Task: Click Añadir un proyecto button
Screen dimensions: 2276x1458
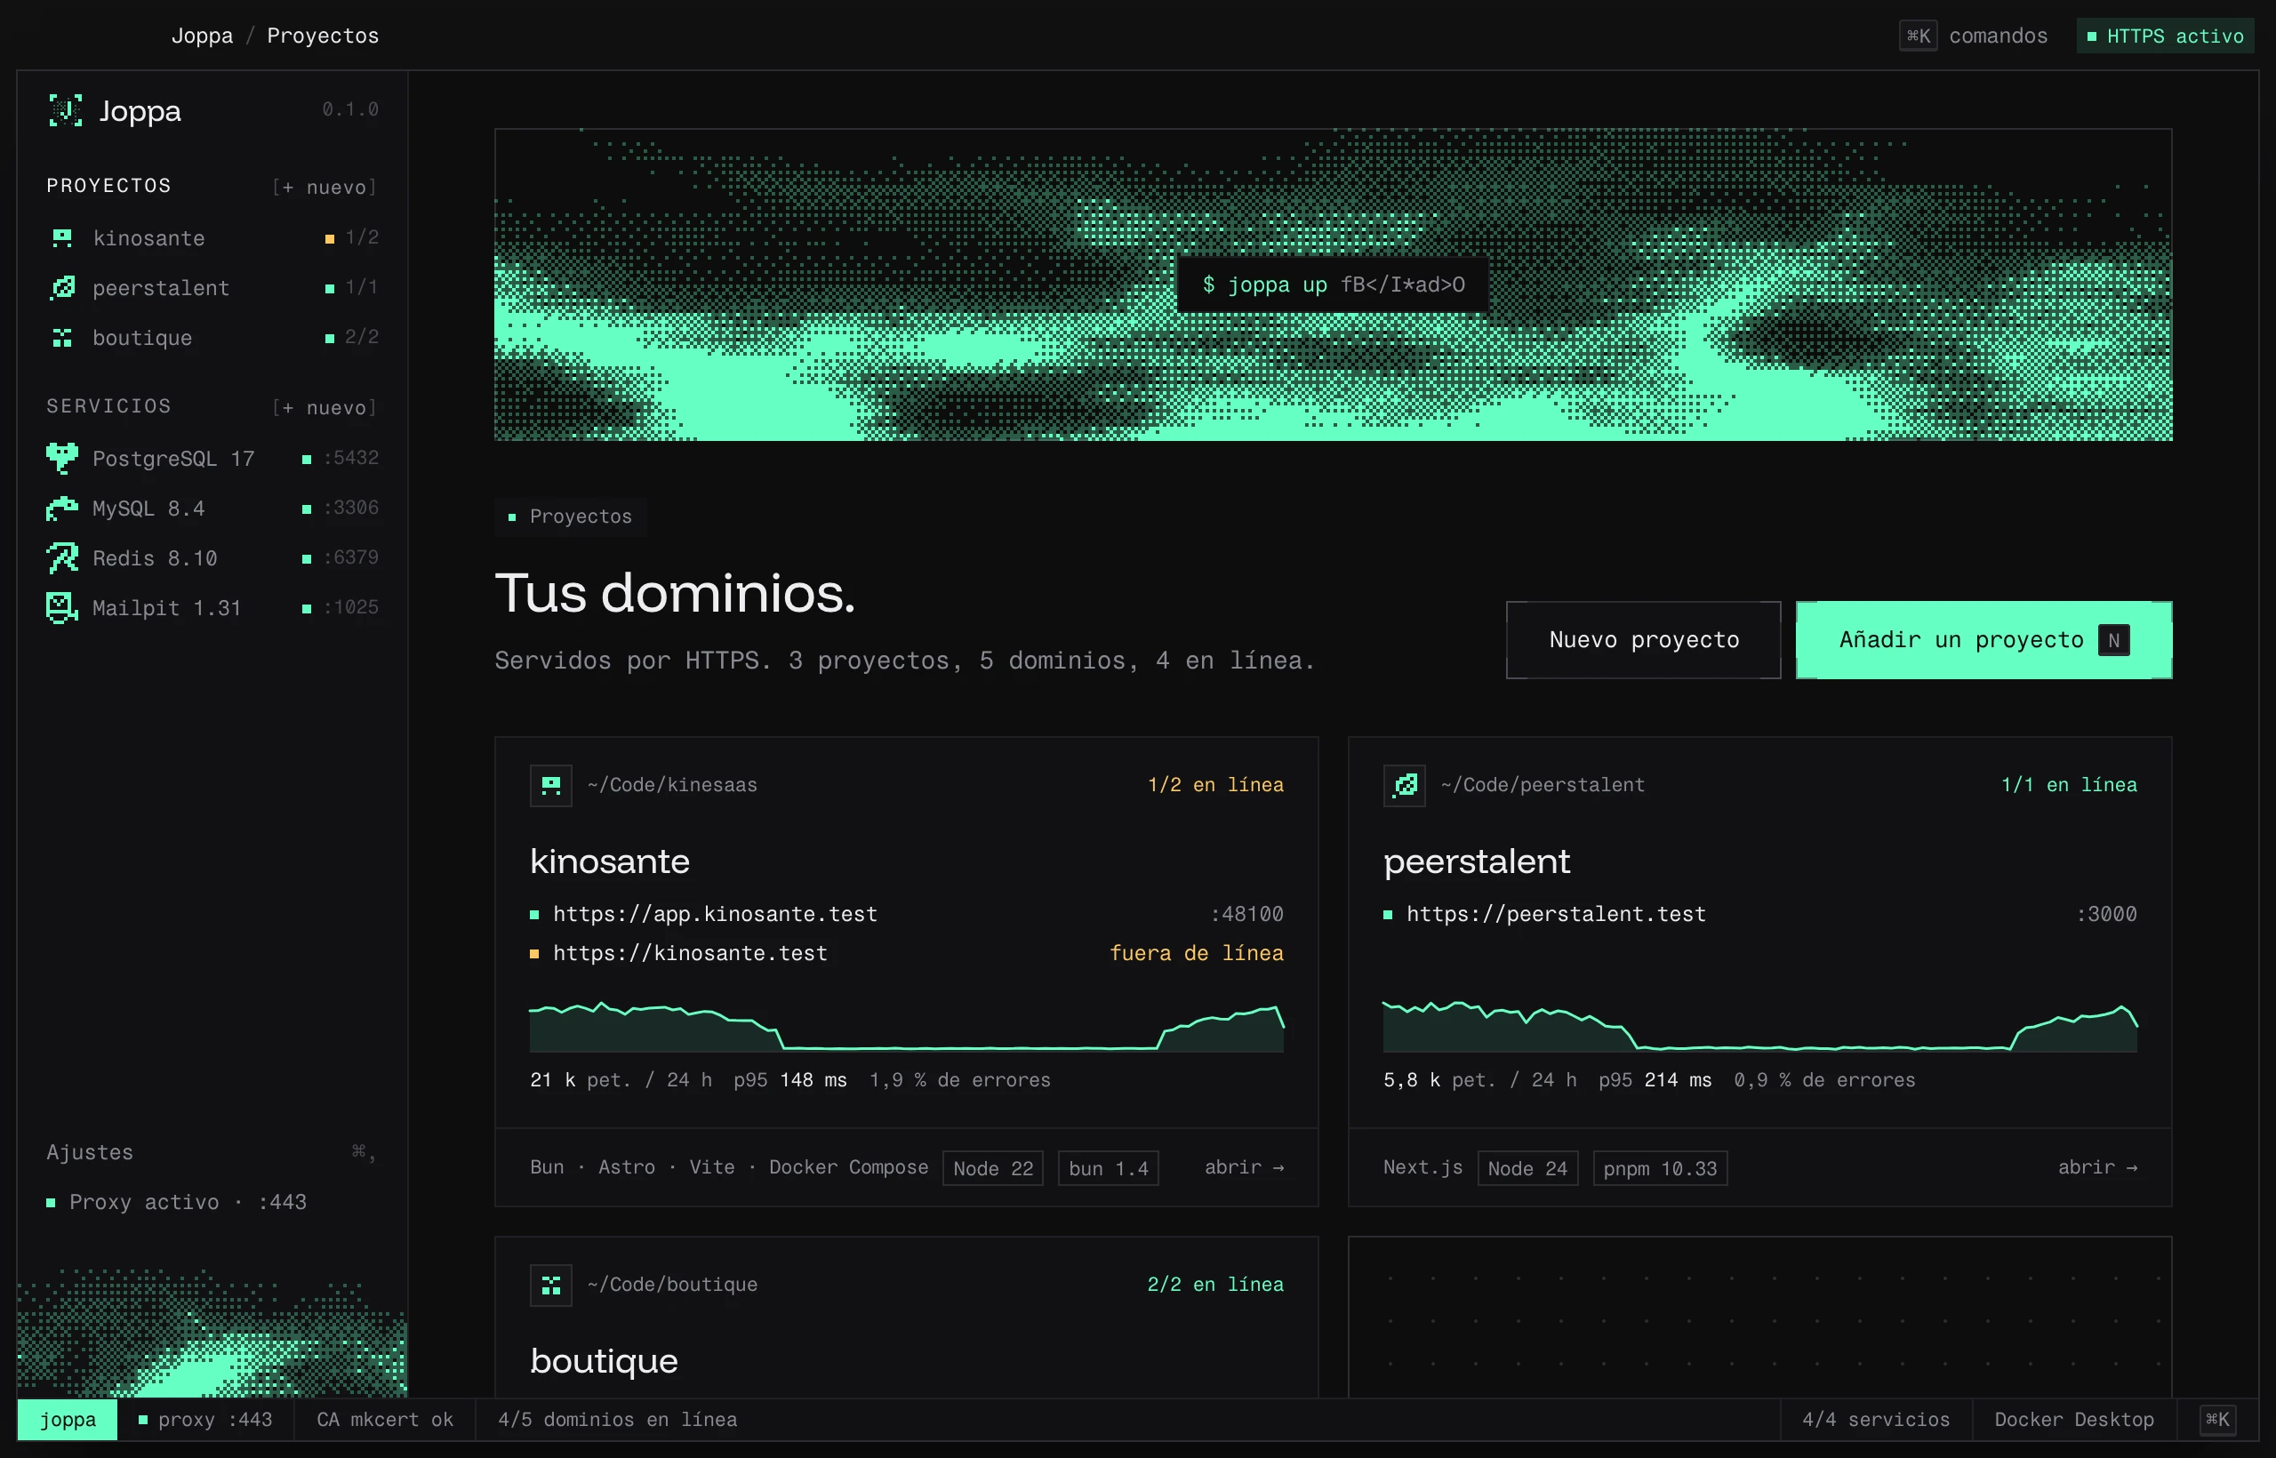Action: tap(1983, 640)
